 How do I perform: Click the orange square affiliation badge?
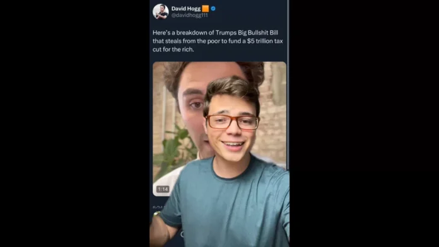pyautogui.click(x=206, y=9)
